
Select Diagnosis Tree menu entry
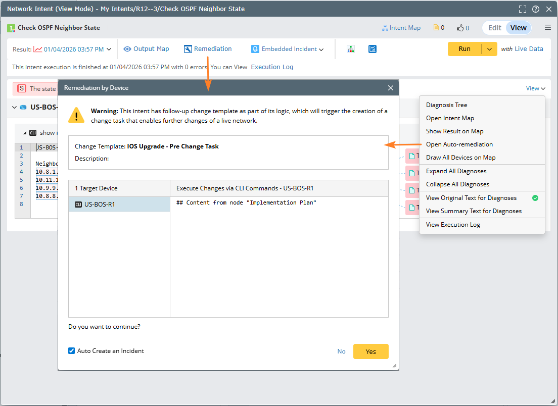point(446,105)
